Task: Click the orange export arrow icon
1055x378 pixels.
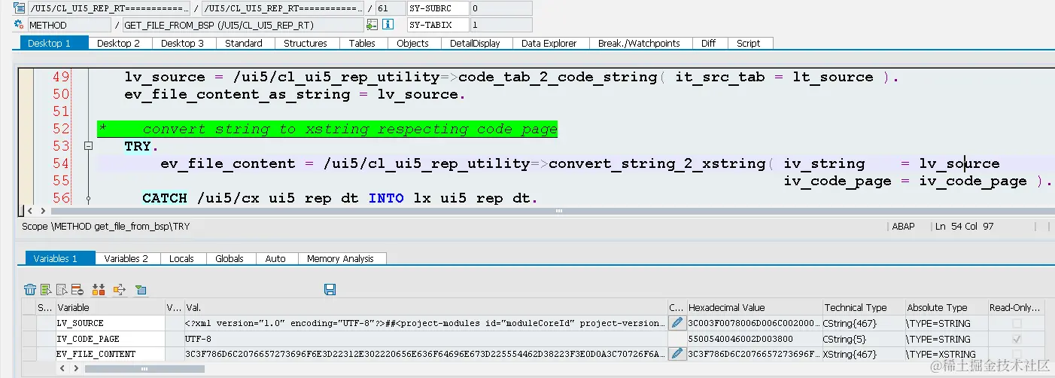Action: 119,289
